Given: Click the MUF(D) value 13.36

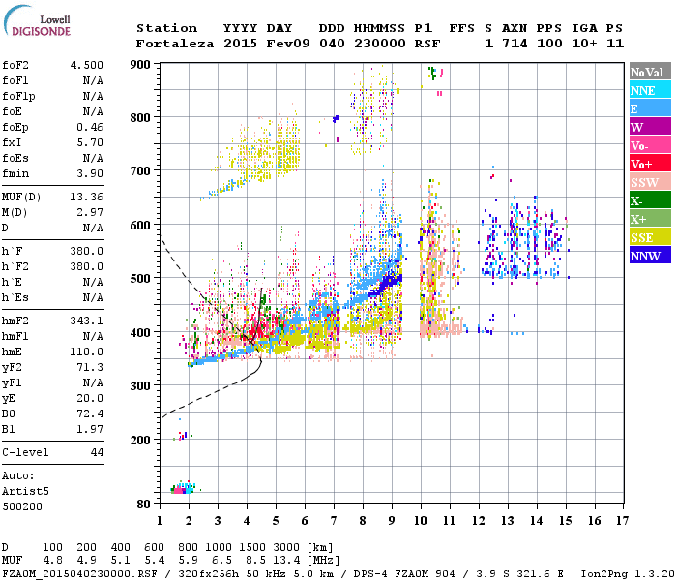Looking at the screenshot, I should [87, 198].
